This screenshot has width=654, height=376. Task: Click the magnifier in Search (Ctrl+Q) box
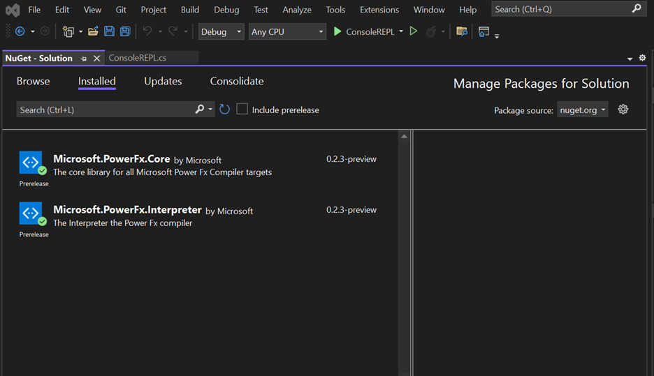637,9
